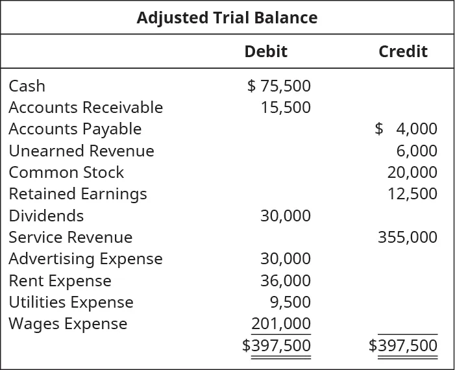Select the 6,000 Unearned Revenue credit

point(417,151)
